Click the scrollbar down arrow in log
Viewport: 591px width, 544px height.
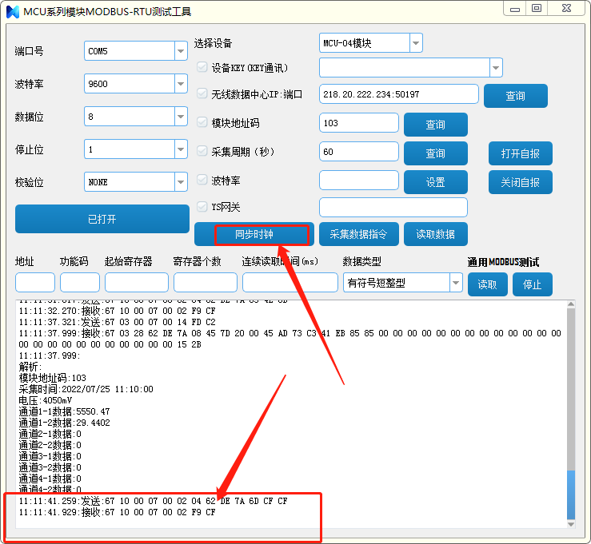570,524
